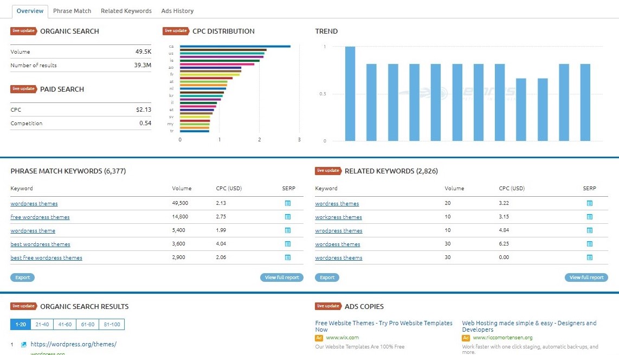The image size is (619, 355).
Task: View full report of Related Keywords
Action: (586, 277)
